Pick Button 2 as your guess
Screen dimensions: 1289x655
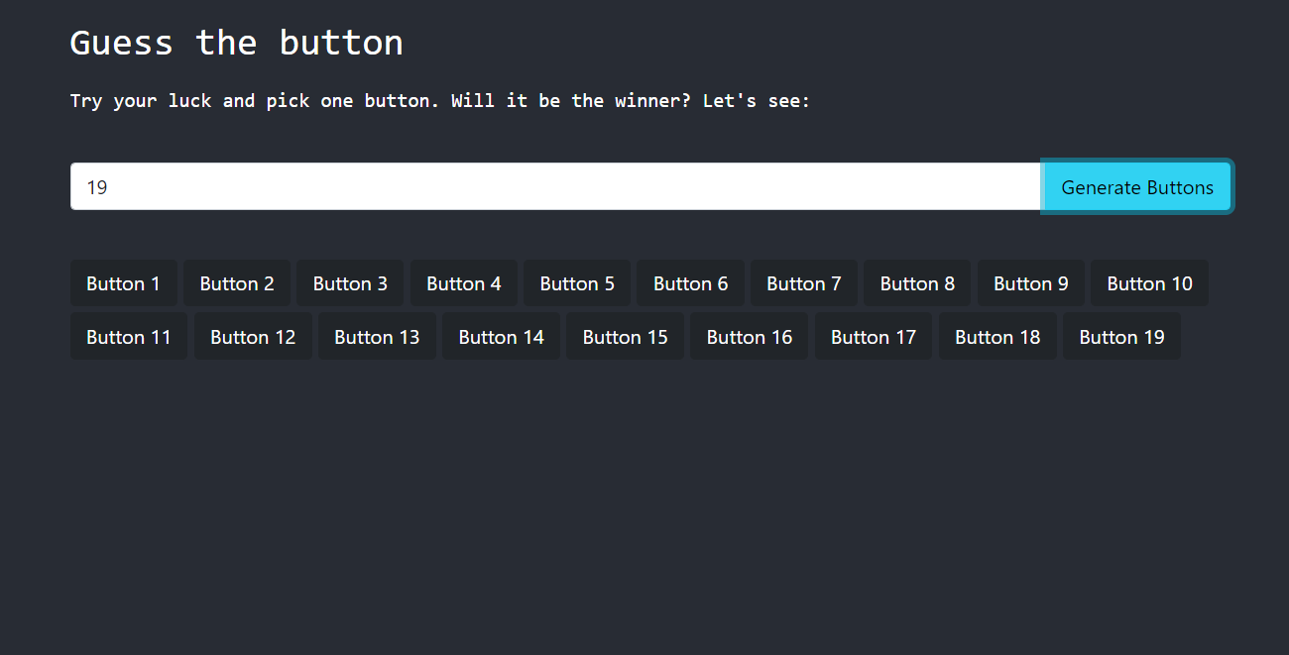click(x=237, y=282)
